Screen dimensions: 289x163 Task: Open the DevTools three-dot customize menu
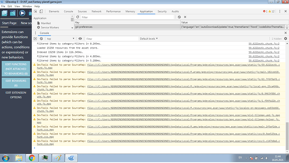[280, 11]
